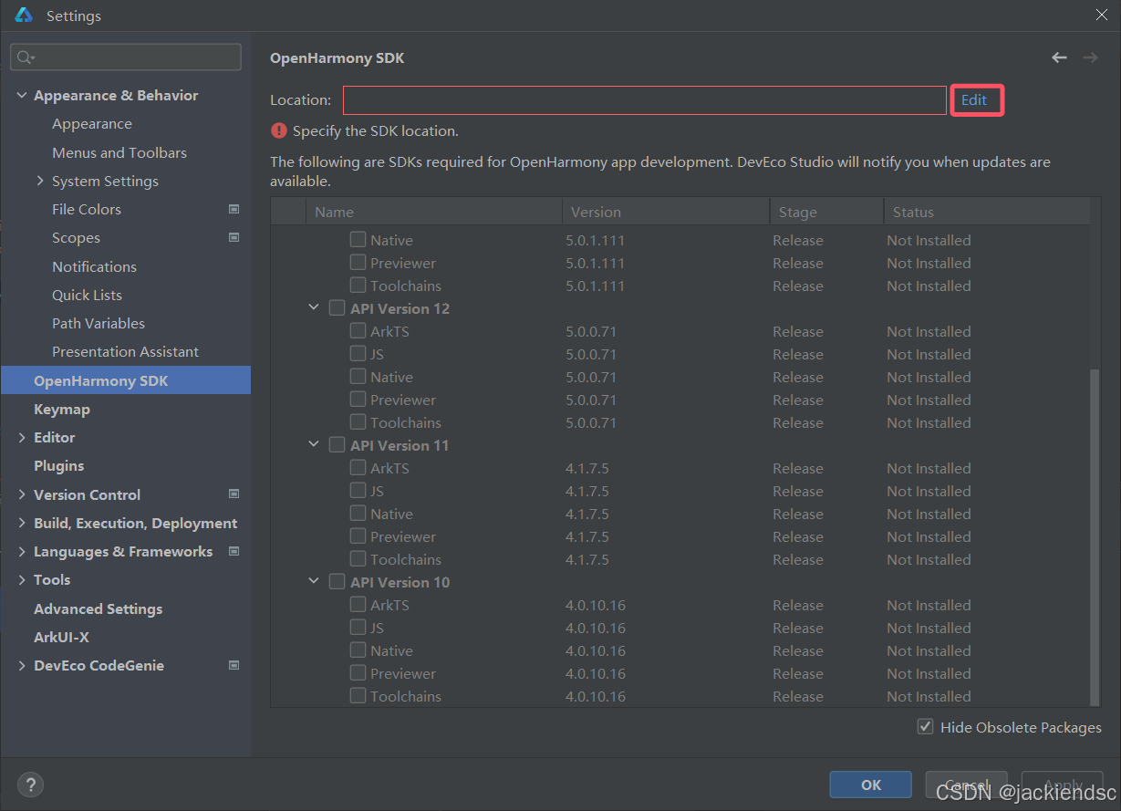Expand the Editor settings node
The image size is (1121, 811).
[x=22, y=438]
